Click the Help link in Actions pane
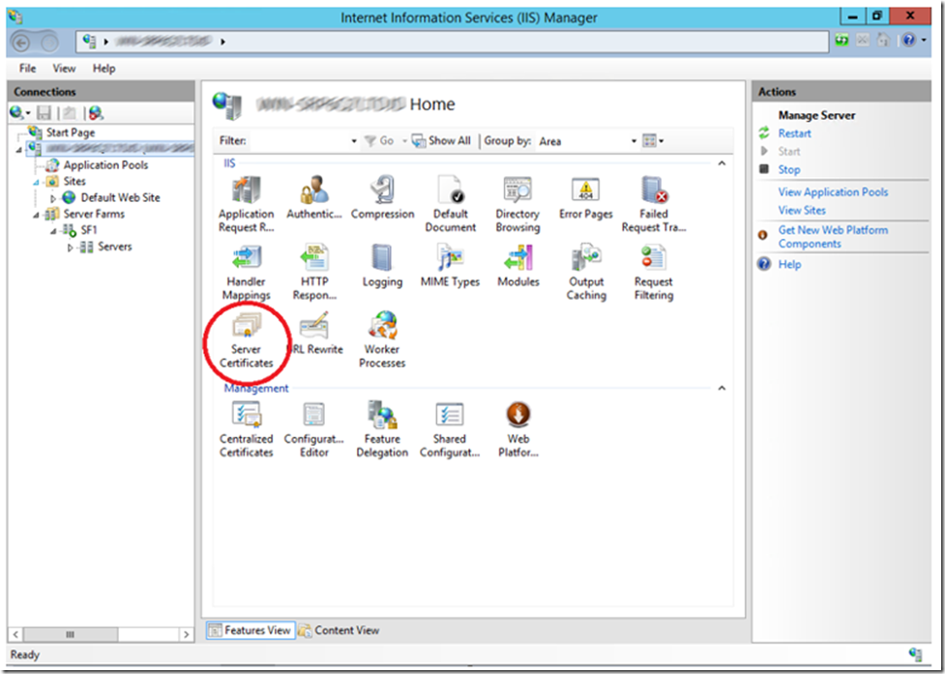 [789, 264]
